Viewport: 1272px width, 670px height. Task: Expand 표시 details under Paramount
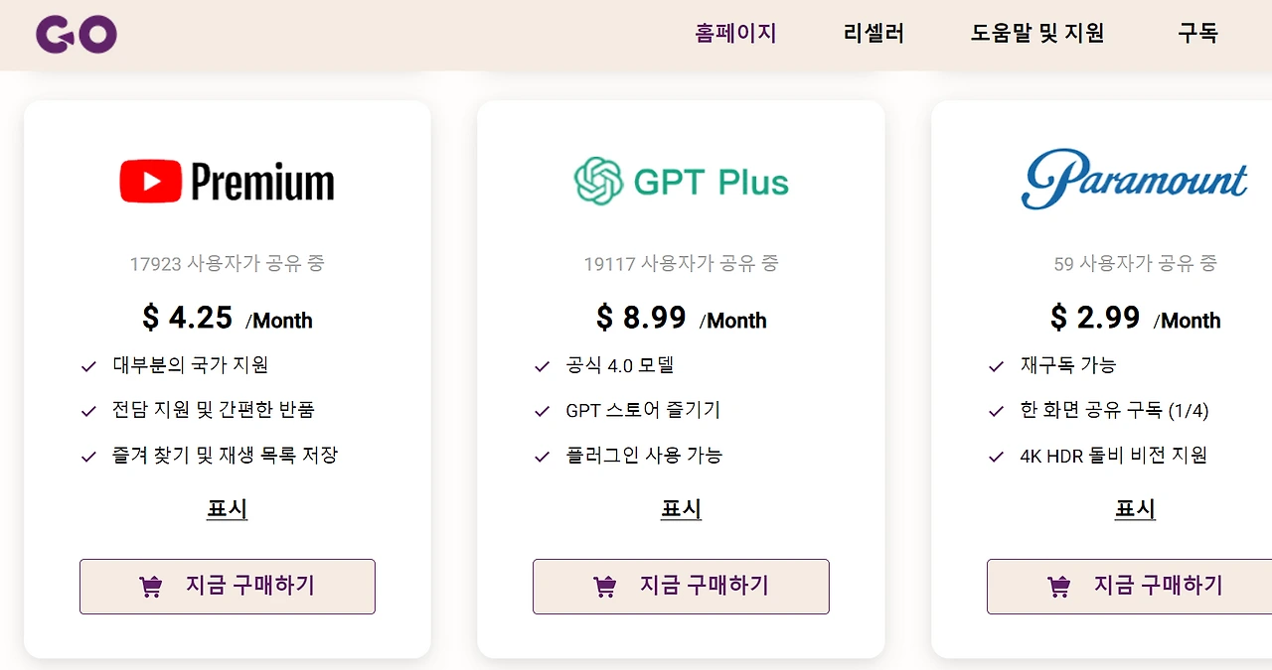coord(1134,509)
